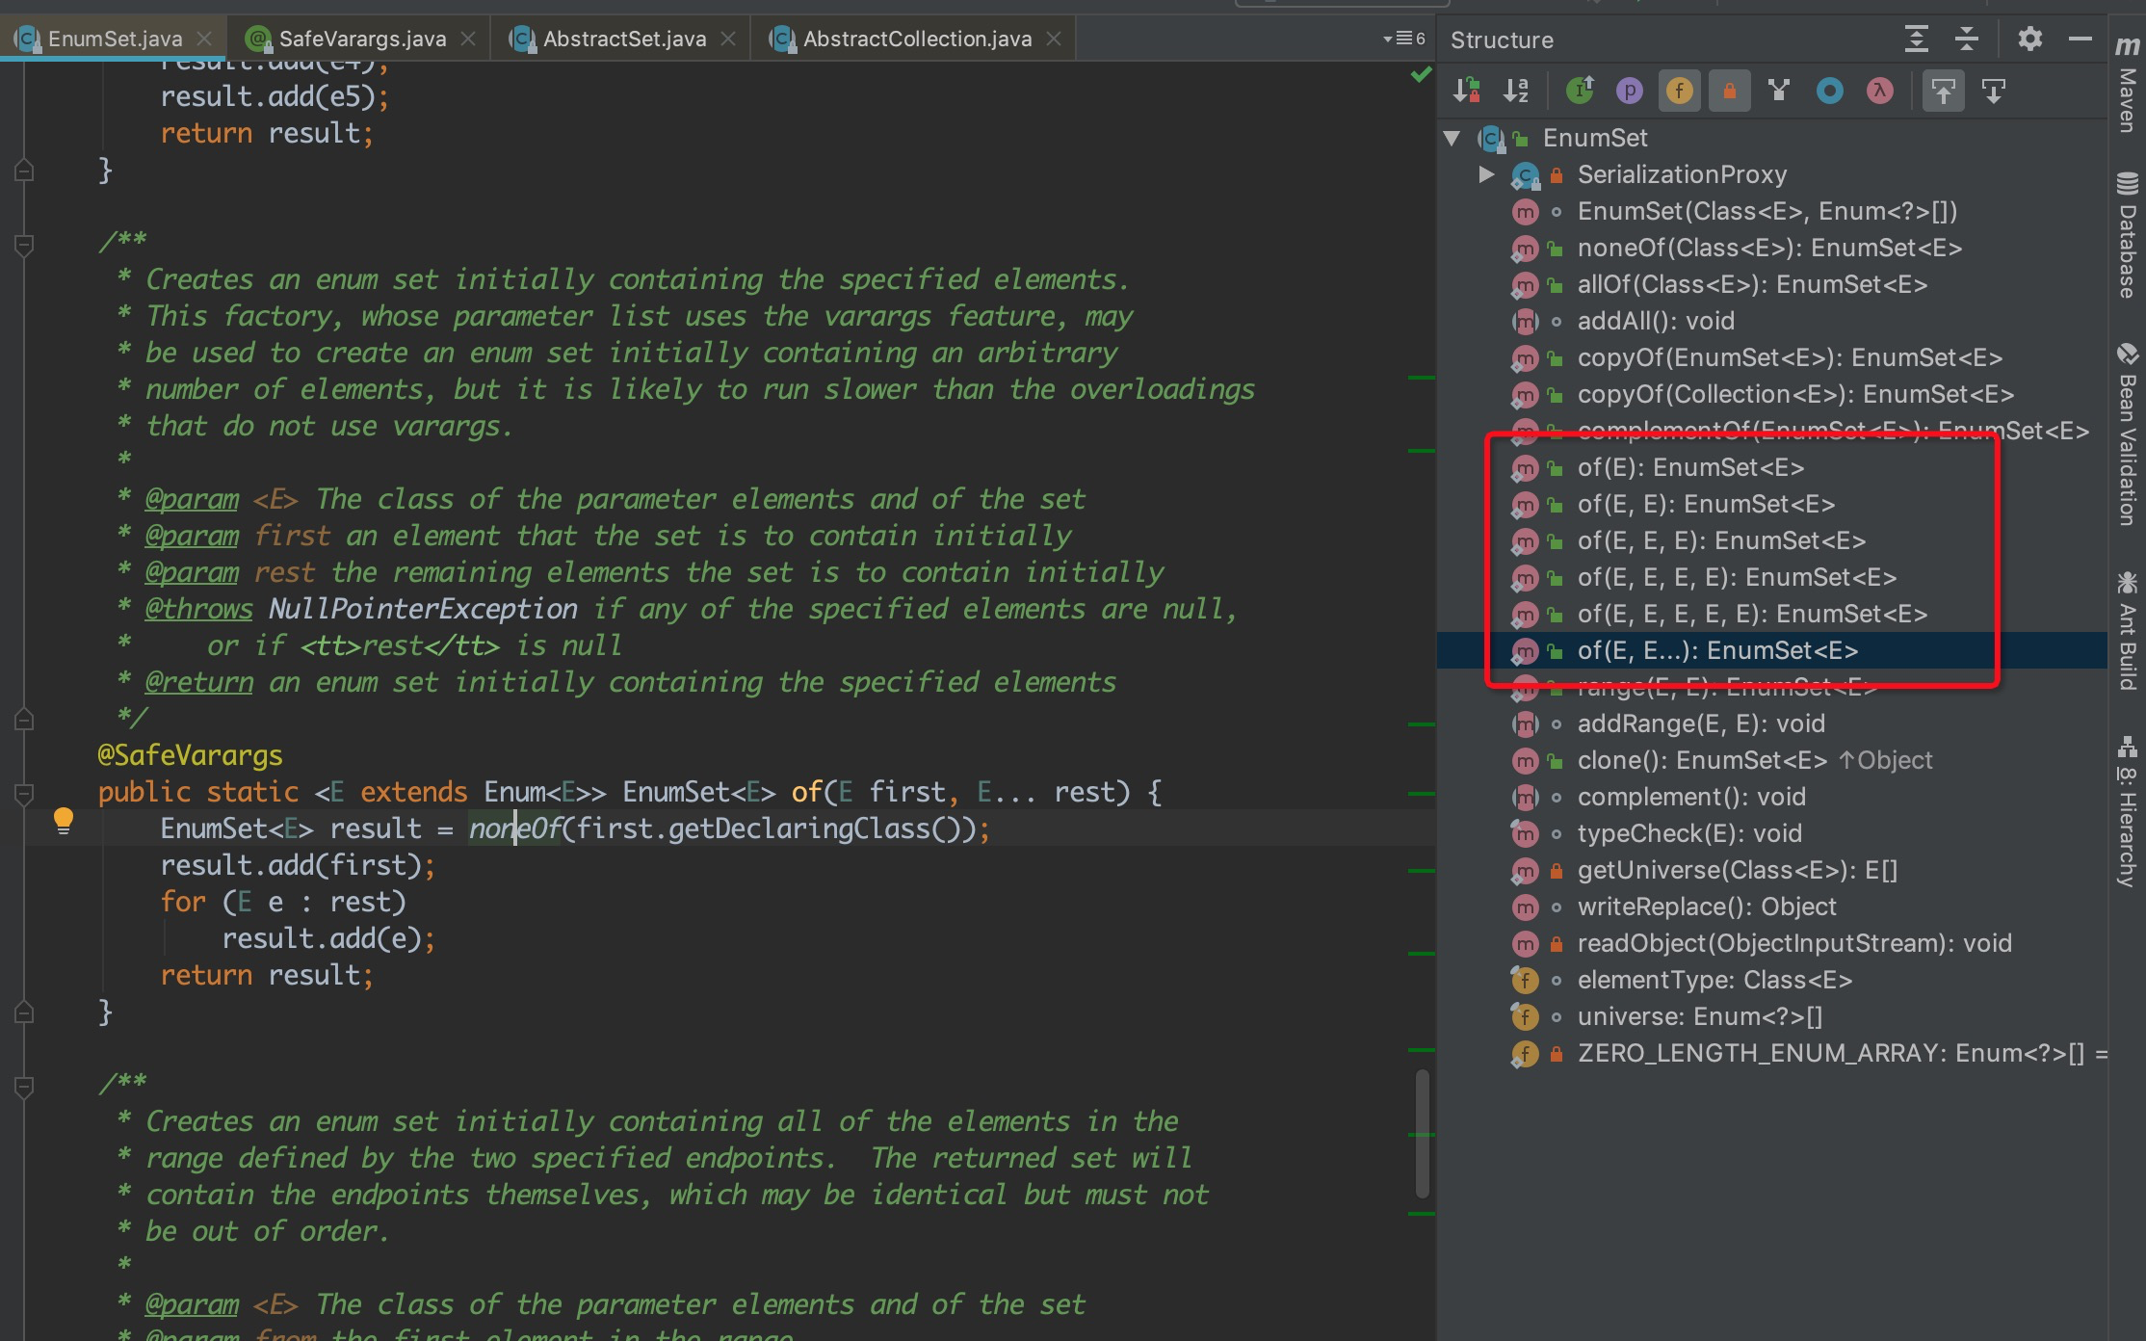Click Expand All in Structure header
This screenshot has width=2146, height=1341.
pyautogui.click(x=1917, y=39)
